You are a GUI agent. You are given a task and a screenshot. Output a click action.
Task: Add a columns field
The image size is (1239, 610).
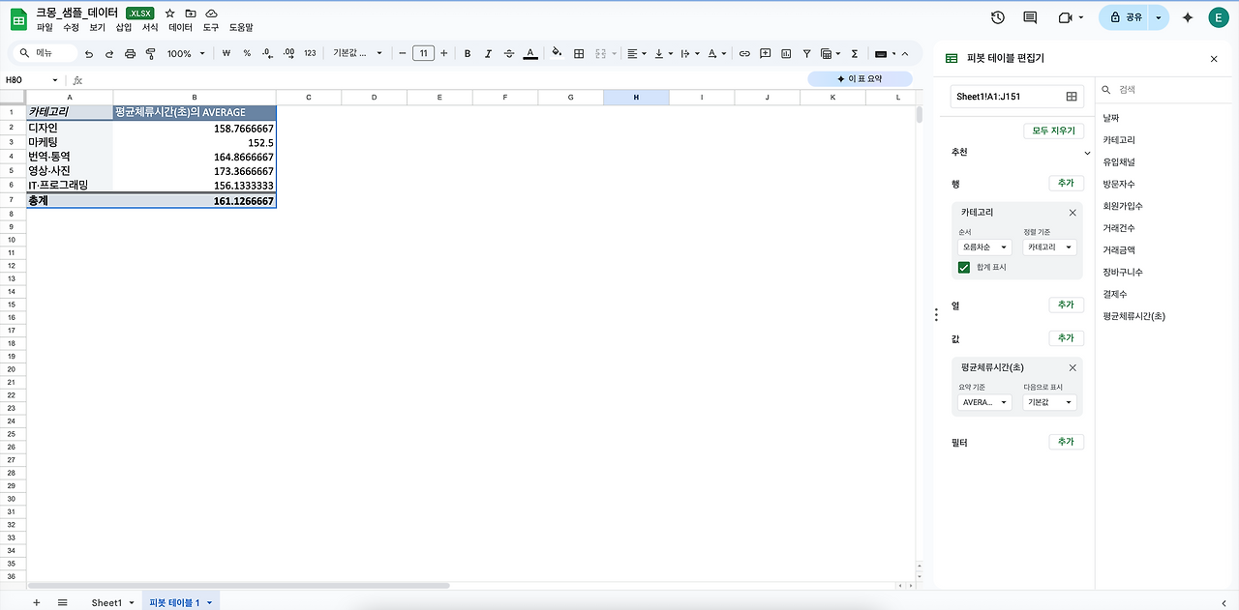1066,305
